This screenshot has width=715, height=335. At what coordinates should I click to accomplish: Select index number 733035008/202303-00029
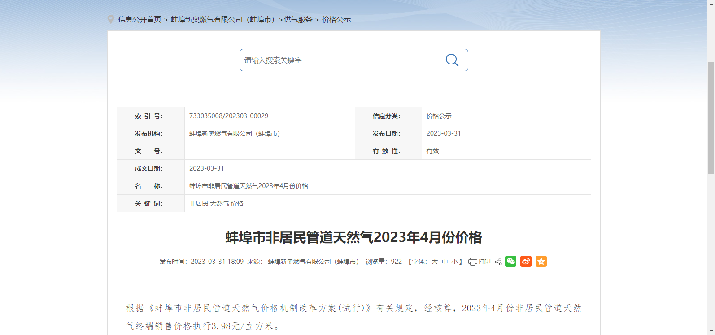pos(229,116)
